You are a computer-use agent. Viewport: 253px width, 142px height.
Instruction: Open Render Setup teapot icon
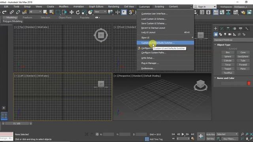(x=243, y=12)
